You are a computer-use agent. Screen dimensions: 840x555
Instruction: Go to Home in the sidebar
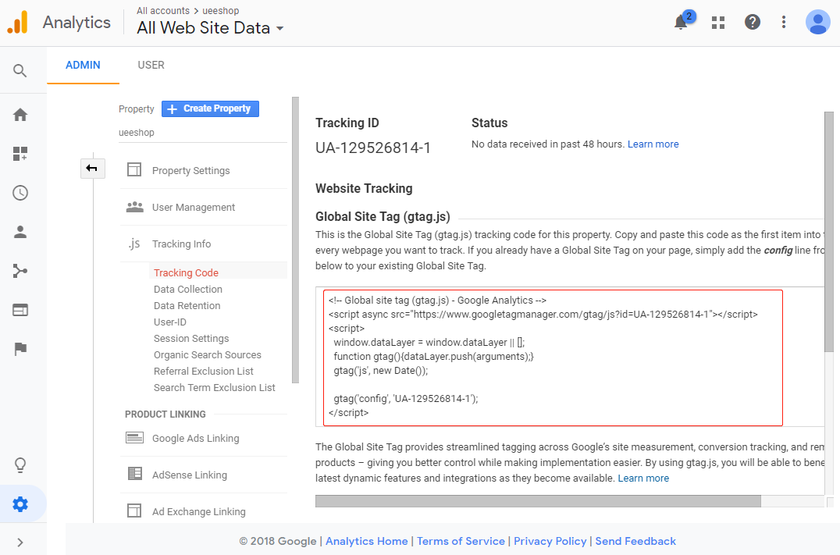20,115
